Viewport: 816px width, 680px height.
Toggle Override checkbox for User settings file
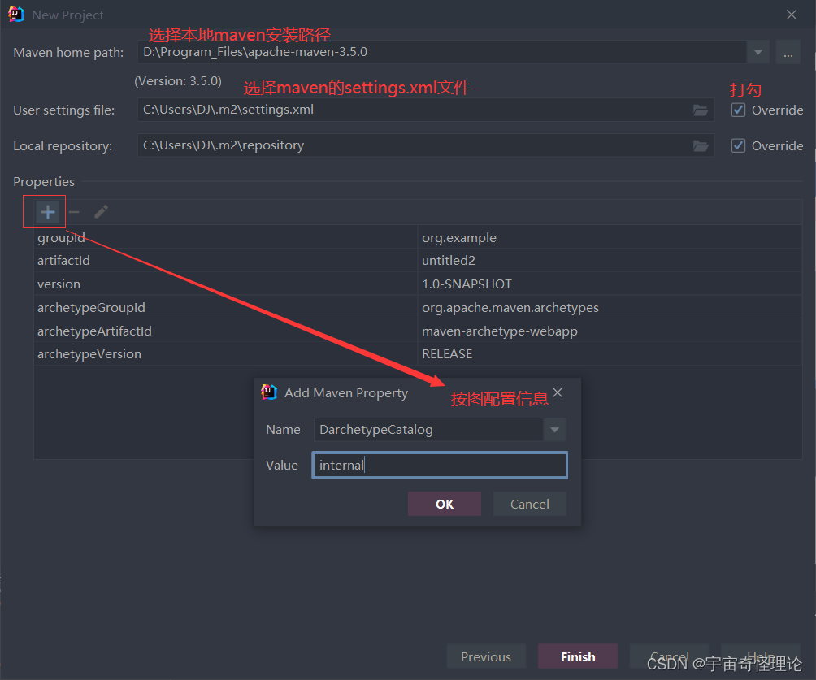(x=738, y=110)
